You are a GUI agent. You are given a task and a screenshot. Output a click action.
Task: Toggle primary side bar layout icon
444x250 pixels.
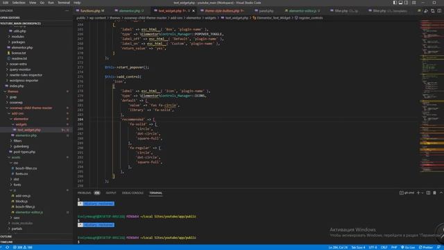[x=395, y=3]
